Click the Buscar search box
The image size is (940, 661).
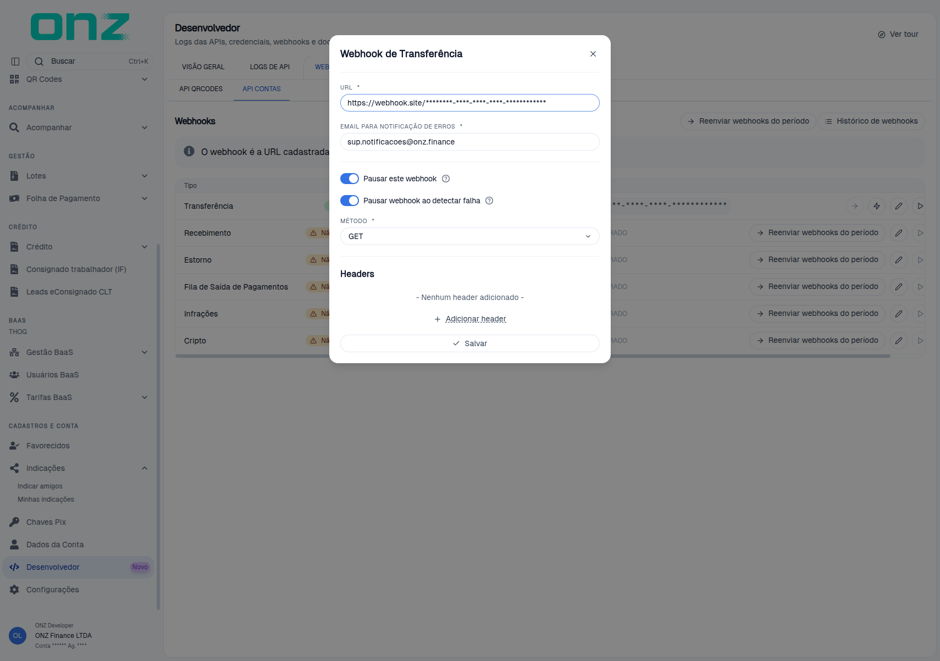click(x=90, y=62)
